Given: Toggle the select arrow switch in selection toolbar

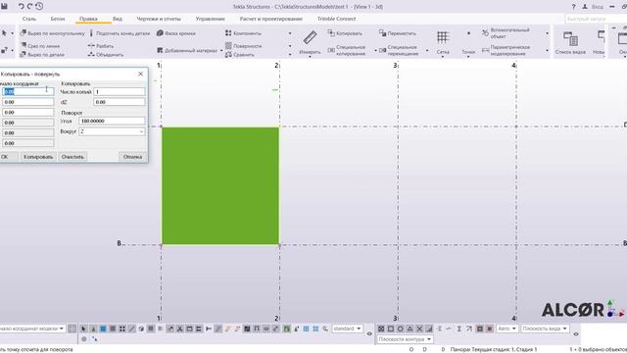Looking at the screenshot, I should (x=83, y=329).
